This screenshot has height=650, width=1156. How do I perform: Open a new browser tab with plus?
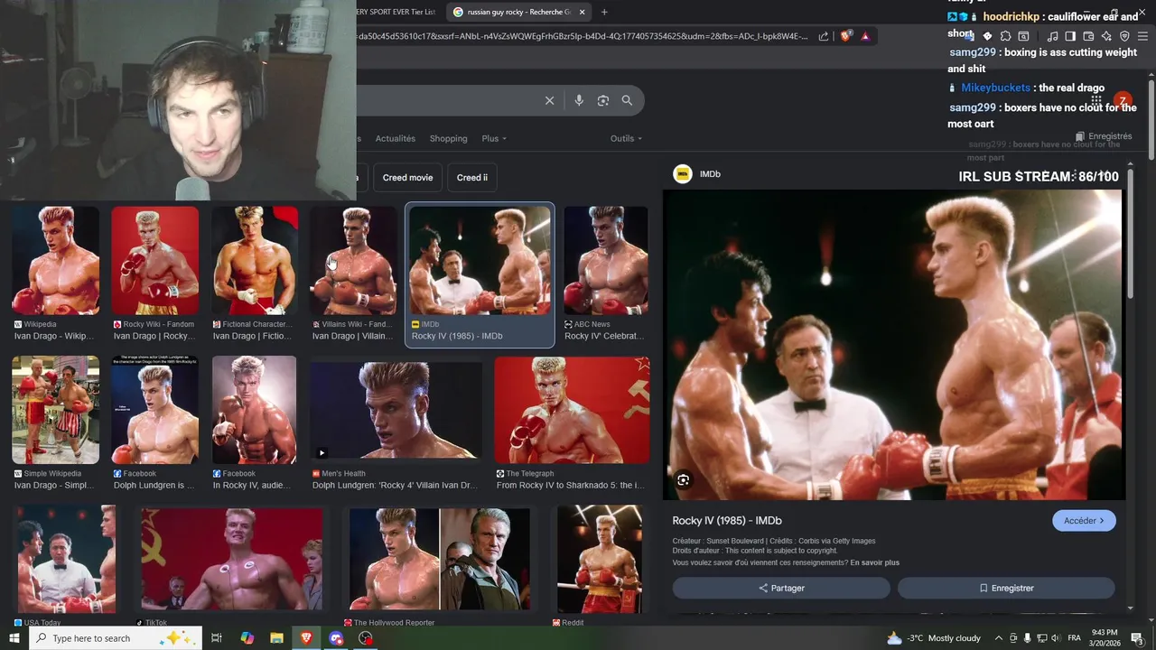604,12
